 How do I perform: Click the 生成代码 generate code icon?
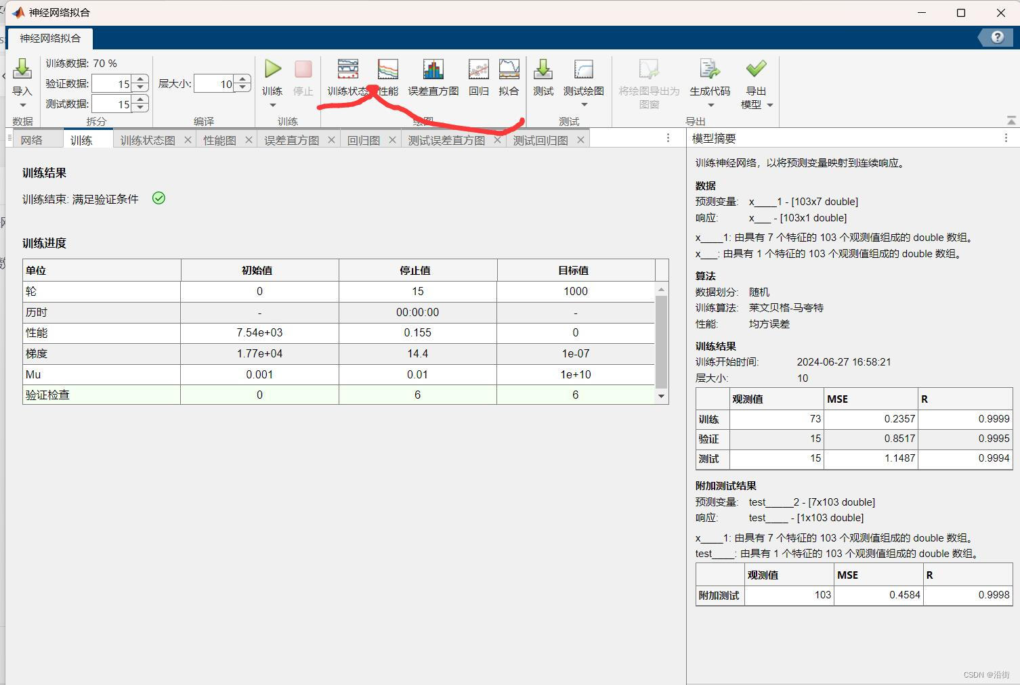pos(708,69)
